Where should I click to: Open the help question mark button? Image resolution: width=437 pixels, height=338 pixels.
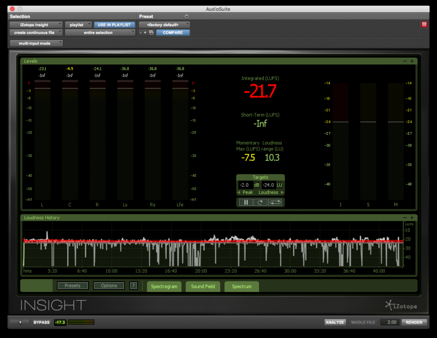click(x=133, y=285)
